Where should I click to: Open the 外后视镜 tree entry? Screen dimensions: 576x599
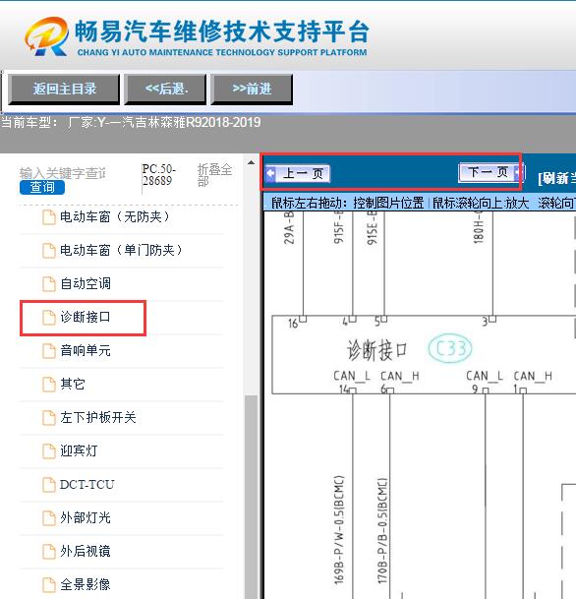pos(86,551)
